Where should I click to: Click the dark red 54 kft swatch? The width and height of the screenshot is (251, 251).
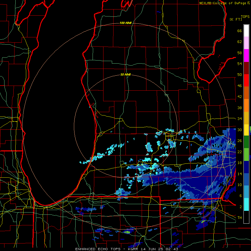click(x=246, y=68)
